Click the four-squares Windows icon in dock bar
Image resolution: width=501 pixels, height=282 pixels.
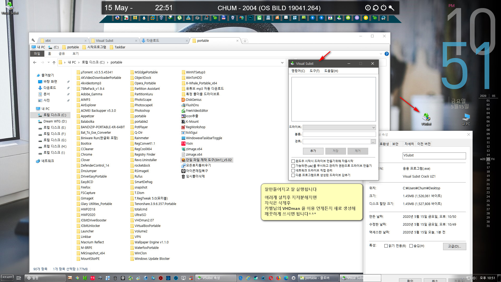pos(295,18)
